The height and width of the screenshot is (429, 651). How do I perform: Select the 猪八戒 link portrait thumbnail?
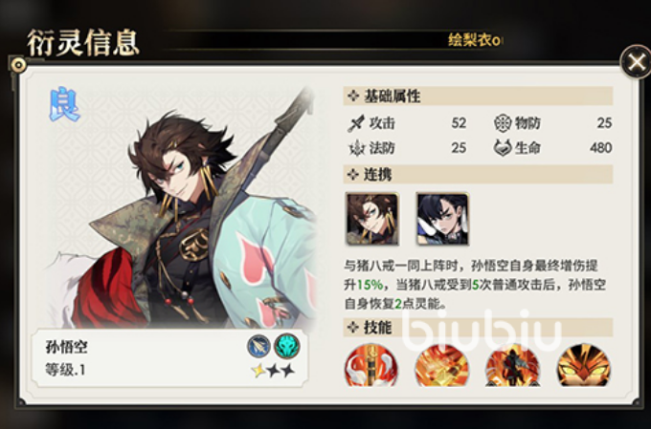click(443, 219)
